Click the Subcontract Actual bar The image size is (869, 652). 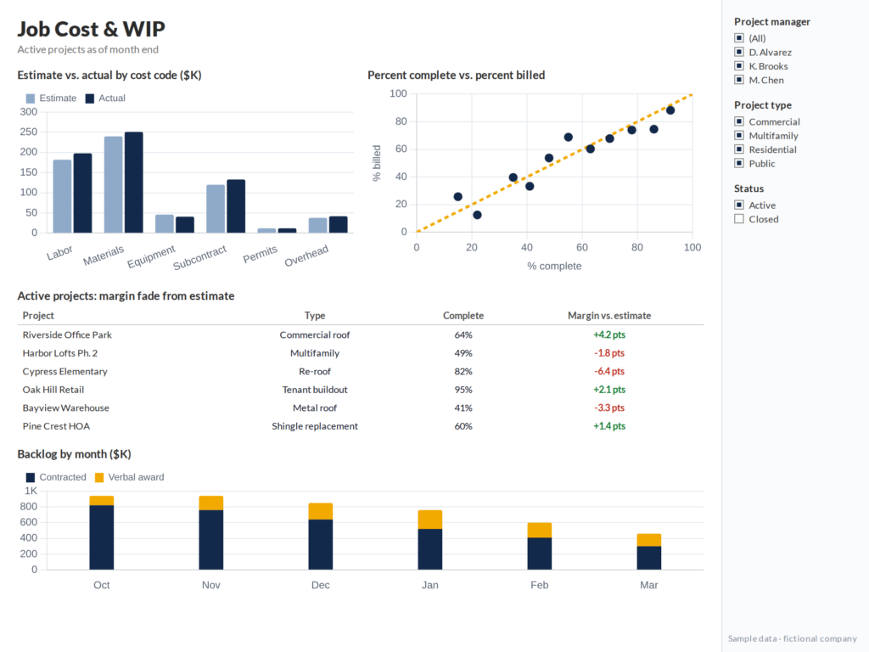236,206
